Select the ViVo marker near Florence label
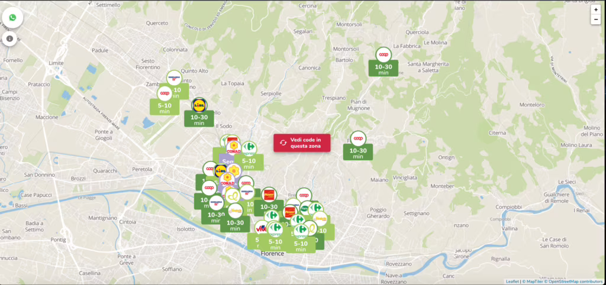606x285 pixels. pyautogui.click(x=261, y=227)
